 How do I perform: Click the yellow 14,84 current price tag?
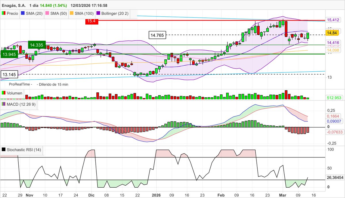point(332,33)
